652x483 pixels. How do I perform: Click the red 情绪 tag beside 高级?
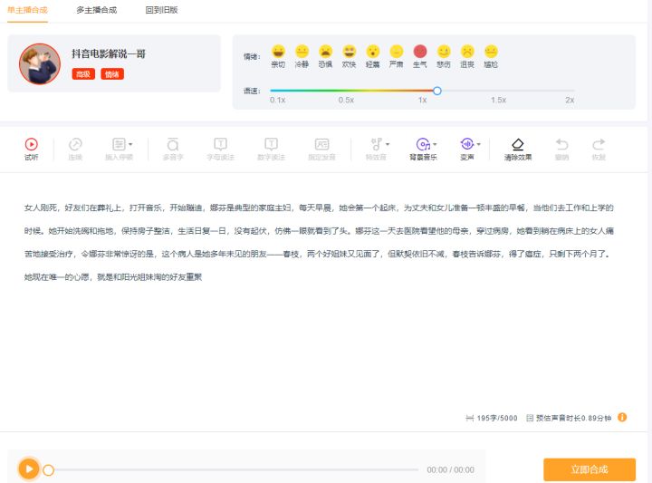tap(112, 74)
